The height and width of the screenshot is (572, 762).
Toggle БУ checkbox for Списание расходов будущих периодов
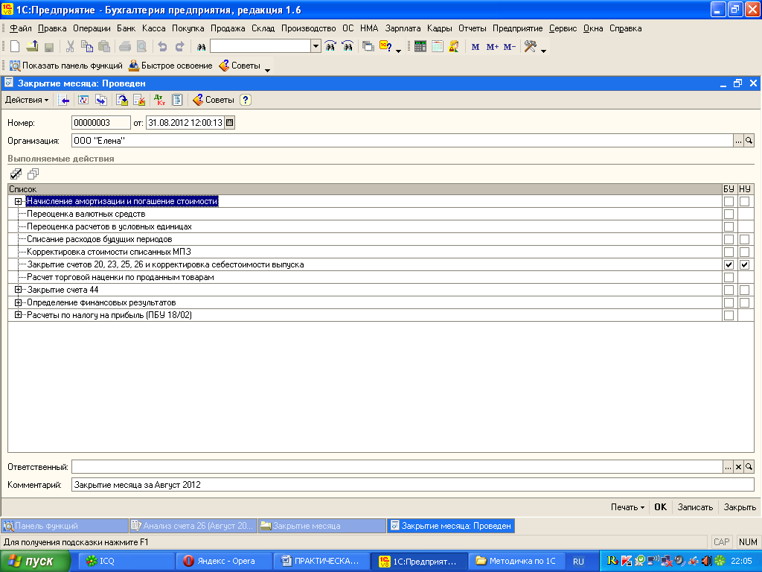pyautogui.click(x=729, y=239)
